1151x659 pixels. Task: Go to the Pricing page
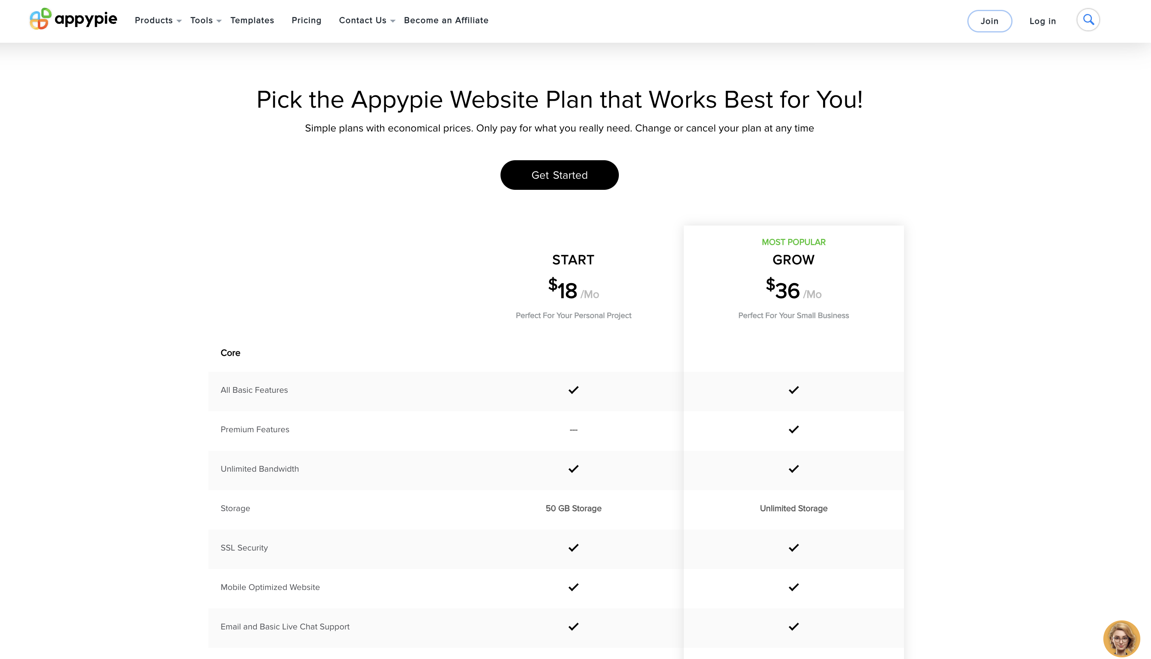point(307,21)
